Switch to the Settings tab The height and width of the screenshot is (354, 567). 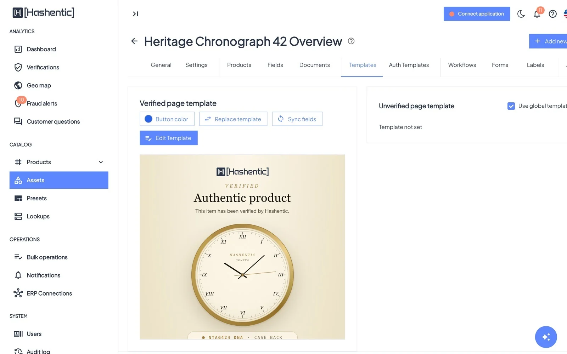pyautogui.click(x=196, y=65)
